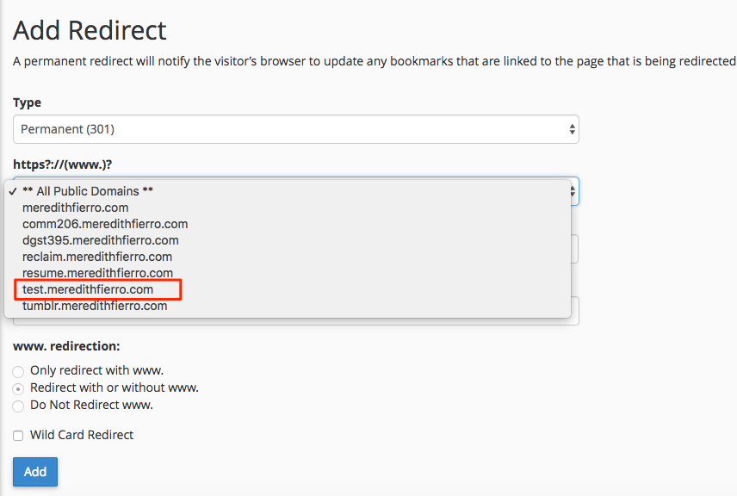Screen dimensions: 737x496
Task: Click the Type dropdown arrow icon
Action: 572,129
